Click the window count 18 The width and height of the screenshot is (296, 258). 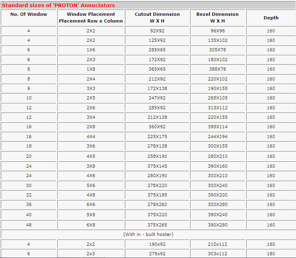[29, 146]
